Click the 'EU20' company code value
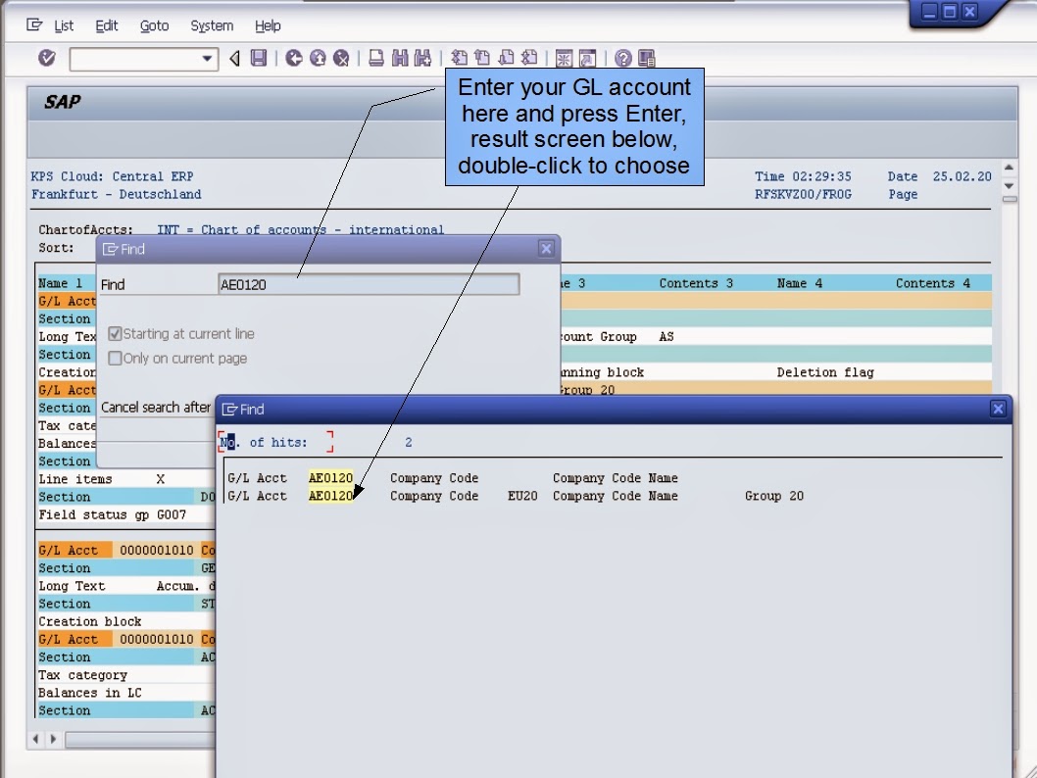 coord(522,496)
